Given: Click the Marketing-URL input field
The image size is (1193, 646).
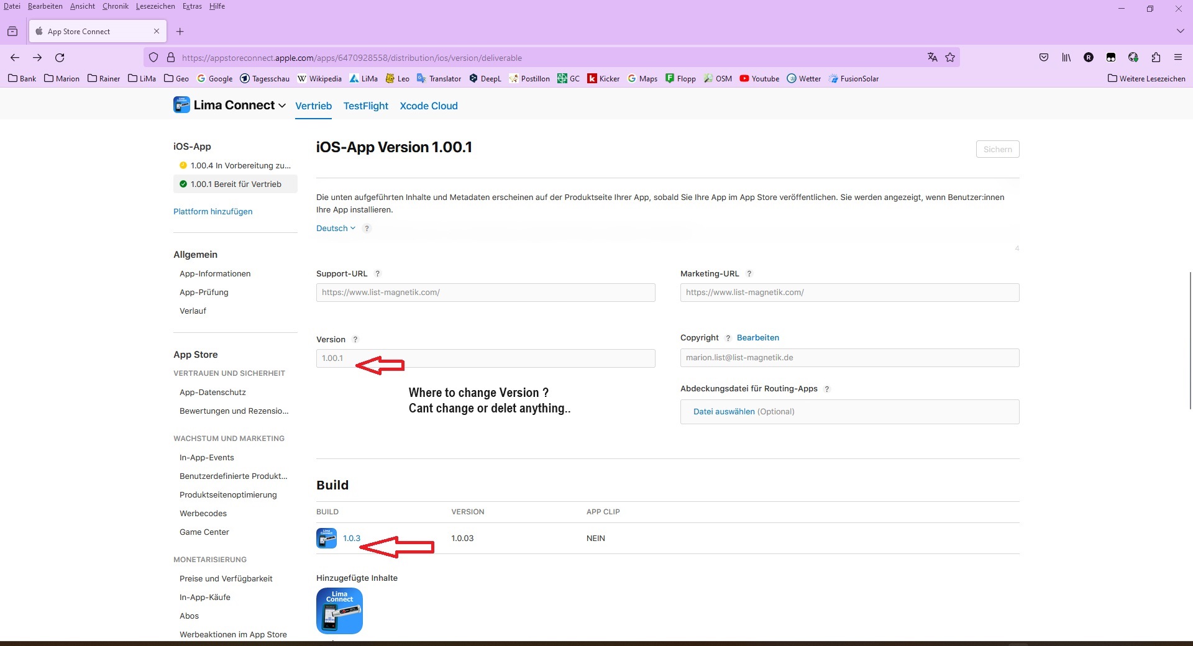Looking at the screenshot, I should [850, 293].
